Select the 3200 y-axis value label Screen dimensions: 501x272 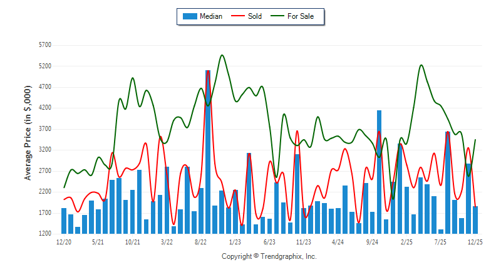click(x=44, y=150)
